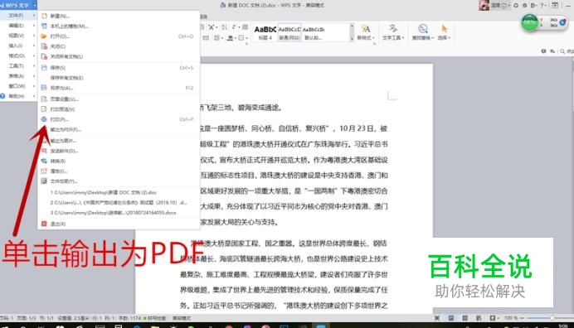Click the 100% zoom level in status bar

coord(511,318)
